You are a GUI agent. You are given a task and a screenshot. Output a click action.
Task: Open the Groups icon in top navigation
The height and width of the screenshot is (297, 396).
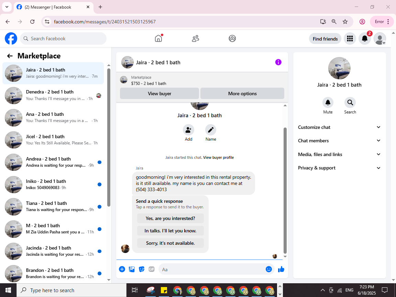(x=232, y=38)
